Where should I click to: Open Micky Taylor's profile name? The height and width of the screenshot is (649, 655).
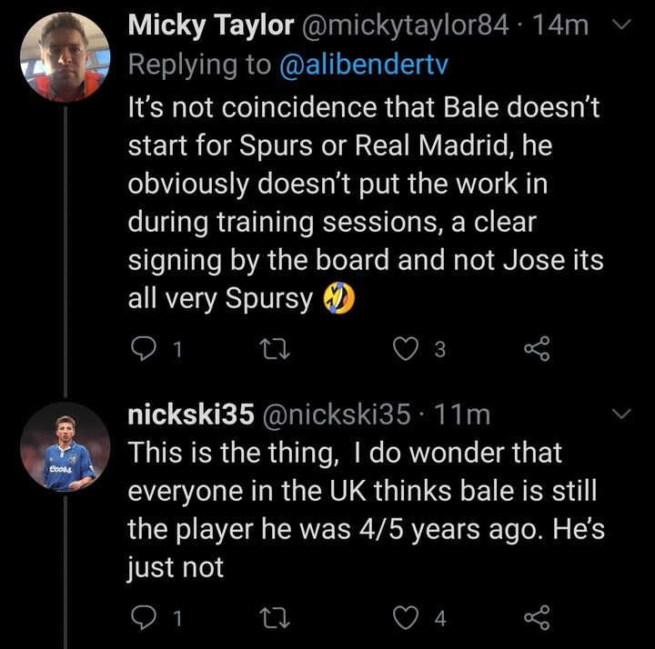[x=211, y=25]
